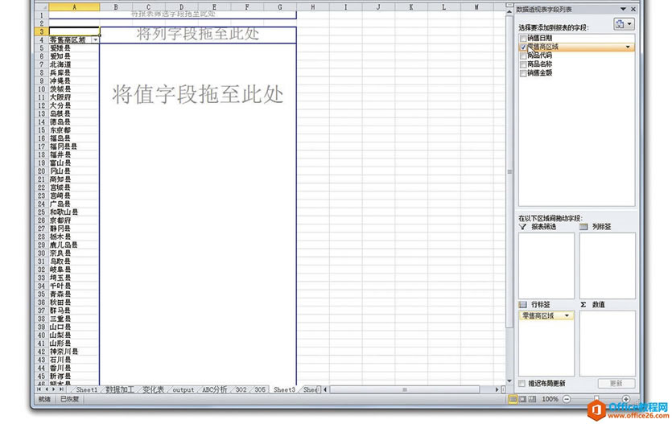This screenshot has height=424, width=672.
Task: Select cell containing 山口县
Action: (x=74, y=327)
